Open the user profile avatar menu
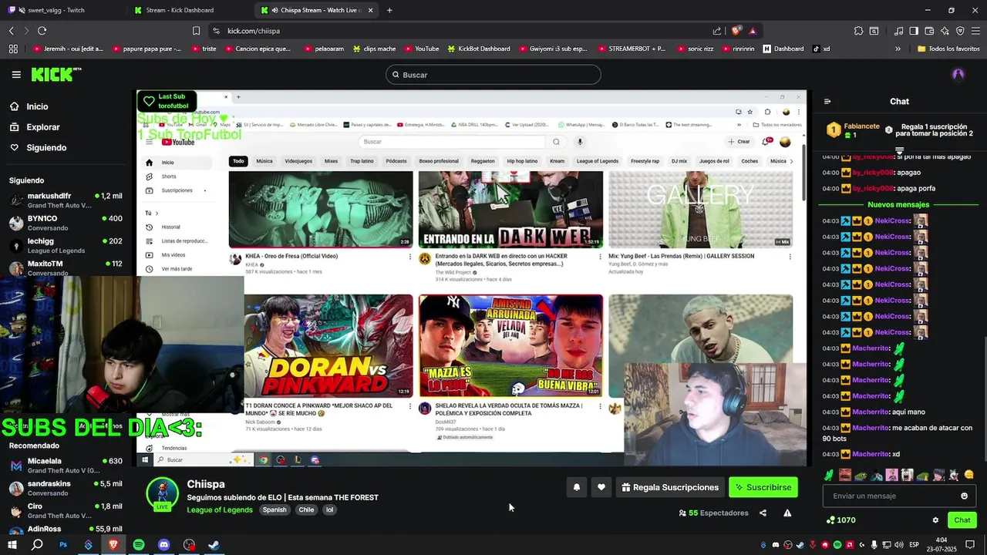Image resolution: width=987 pixels, height=555 pixels. (x=958, y=75)
